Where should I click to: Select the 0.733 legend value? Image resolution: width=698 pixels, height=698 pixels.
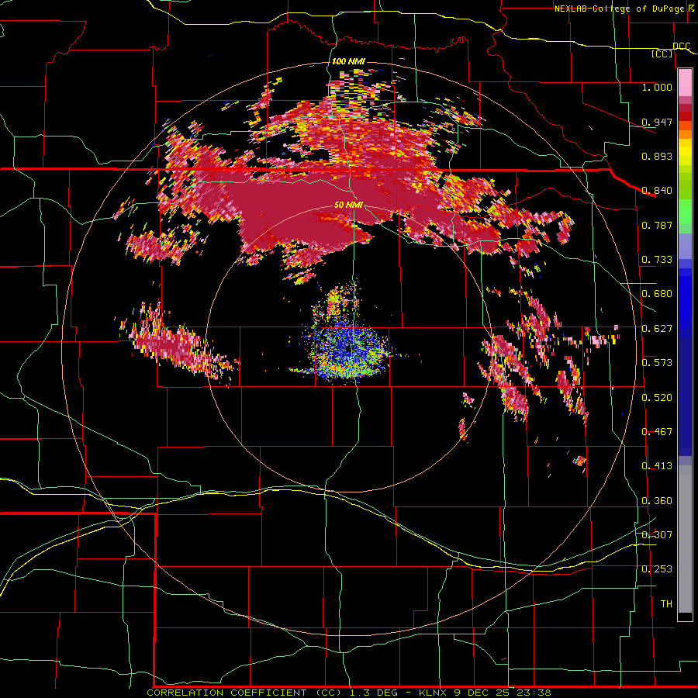pyautogui.click(x=657, y=260)
